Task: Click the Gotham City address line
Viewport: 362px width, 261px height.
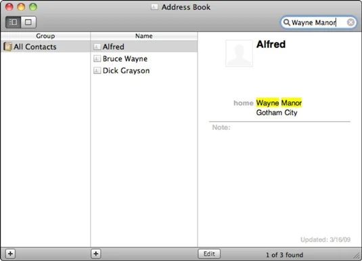Action: click(x=277, y=113)
